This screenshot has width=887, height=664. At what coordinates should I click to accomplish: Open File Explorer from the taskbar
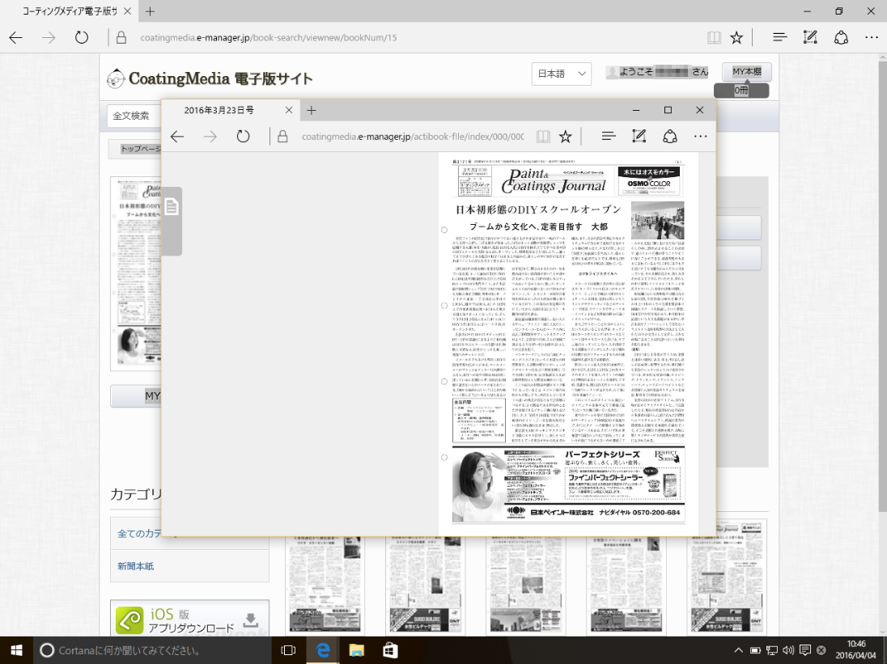357,649
